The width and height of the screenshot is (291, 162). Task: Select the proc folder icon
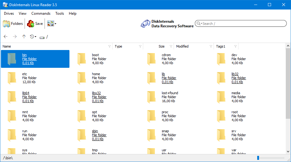click(x=151, y=116)
